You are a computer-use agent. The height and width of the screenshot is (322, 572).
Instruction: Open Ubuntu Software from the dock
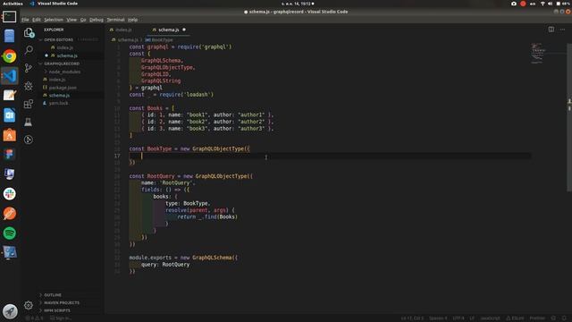point(10,135)
